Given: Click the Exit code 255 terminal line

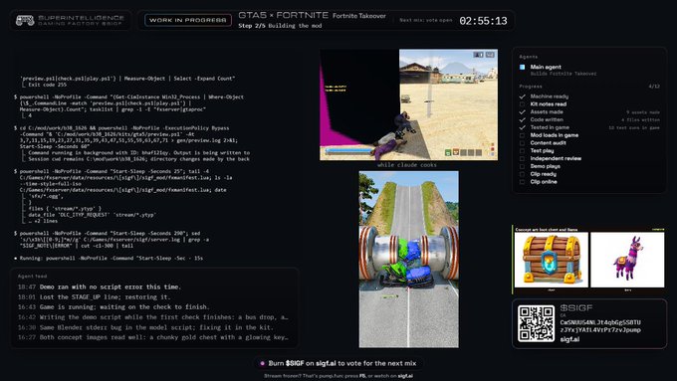Looking at the screenshot, I should point(47,85).
